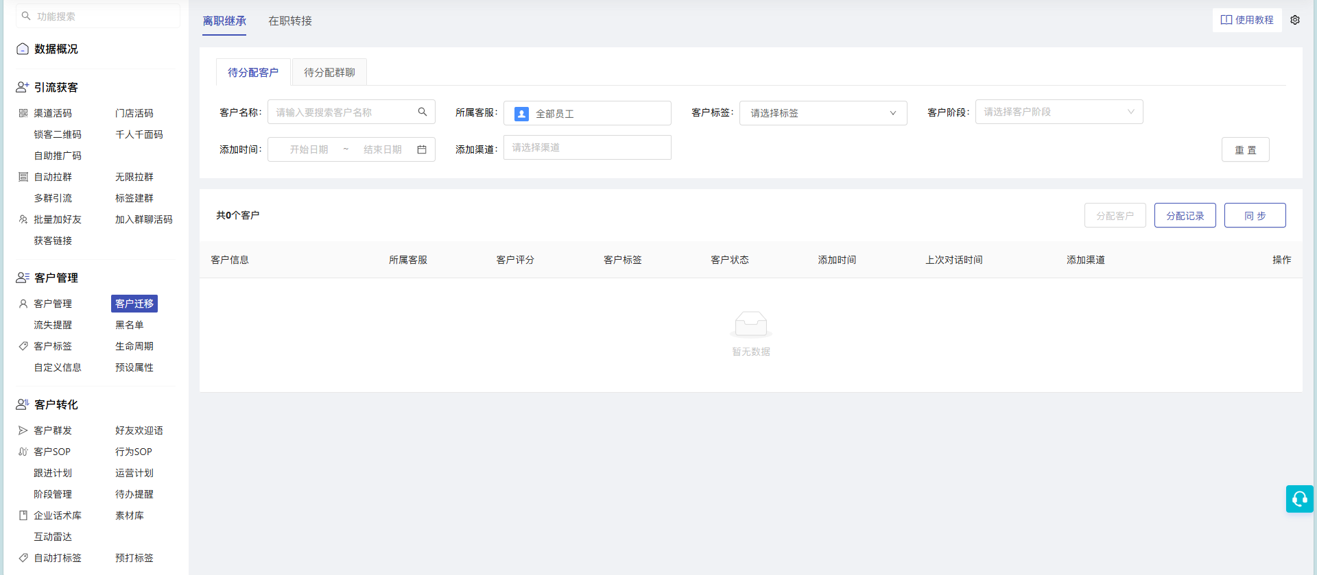Click the 数据概况 home icon
1317x575 pixels.
[x=23, y=49]
